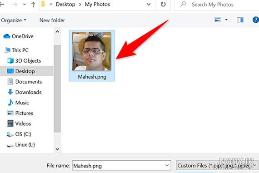The width and height of the screenshot is (259, 173).
Task: Click the change view icon
Action: click(x=218, y=20)
